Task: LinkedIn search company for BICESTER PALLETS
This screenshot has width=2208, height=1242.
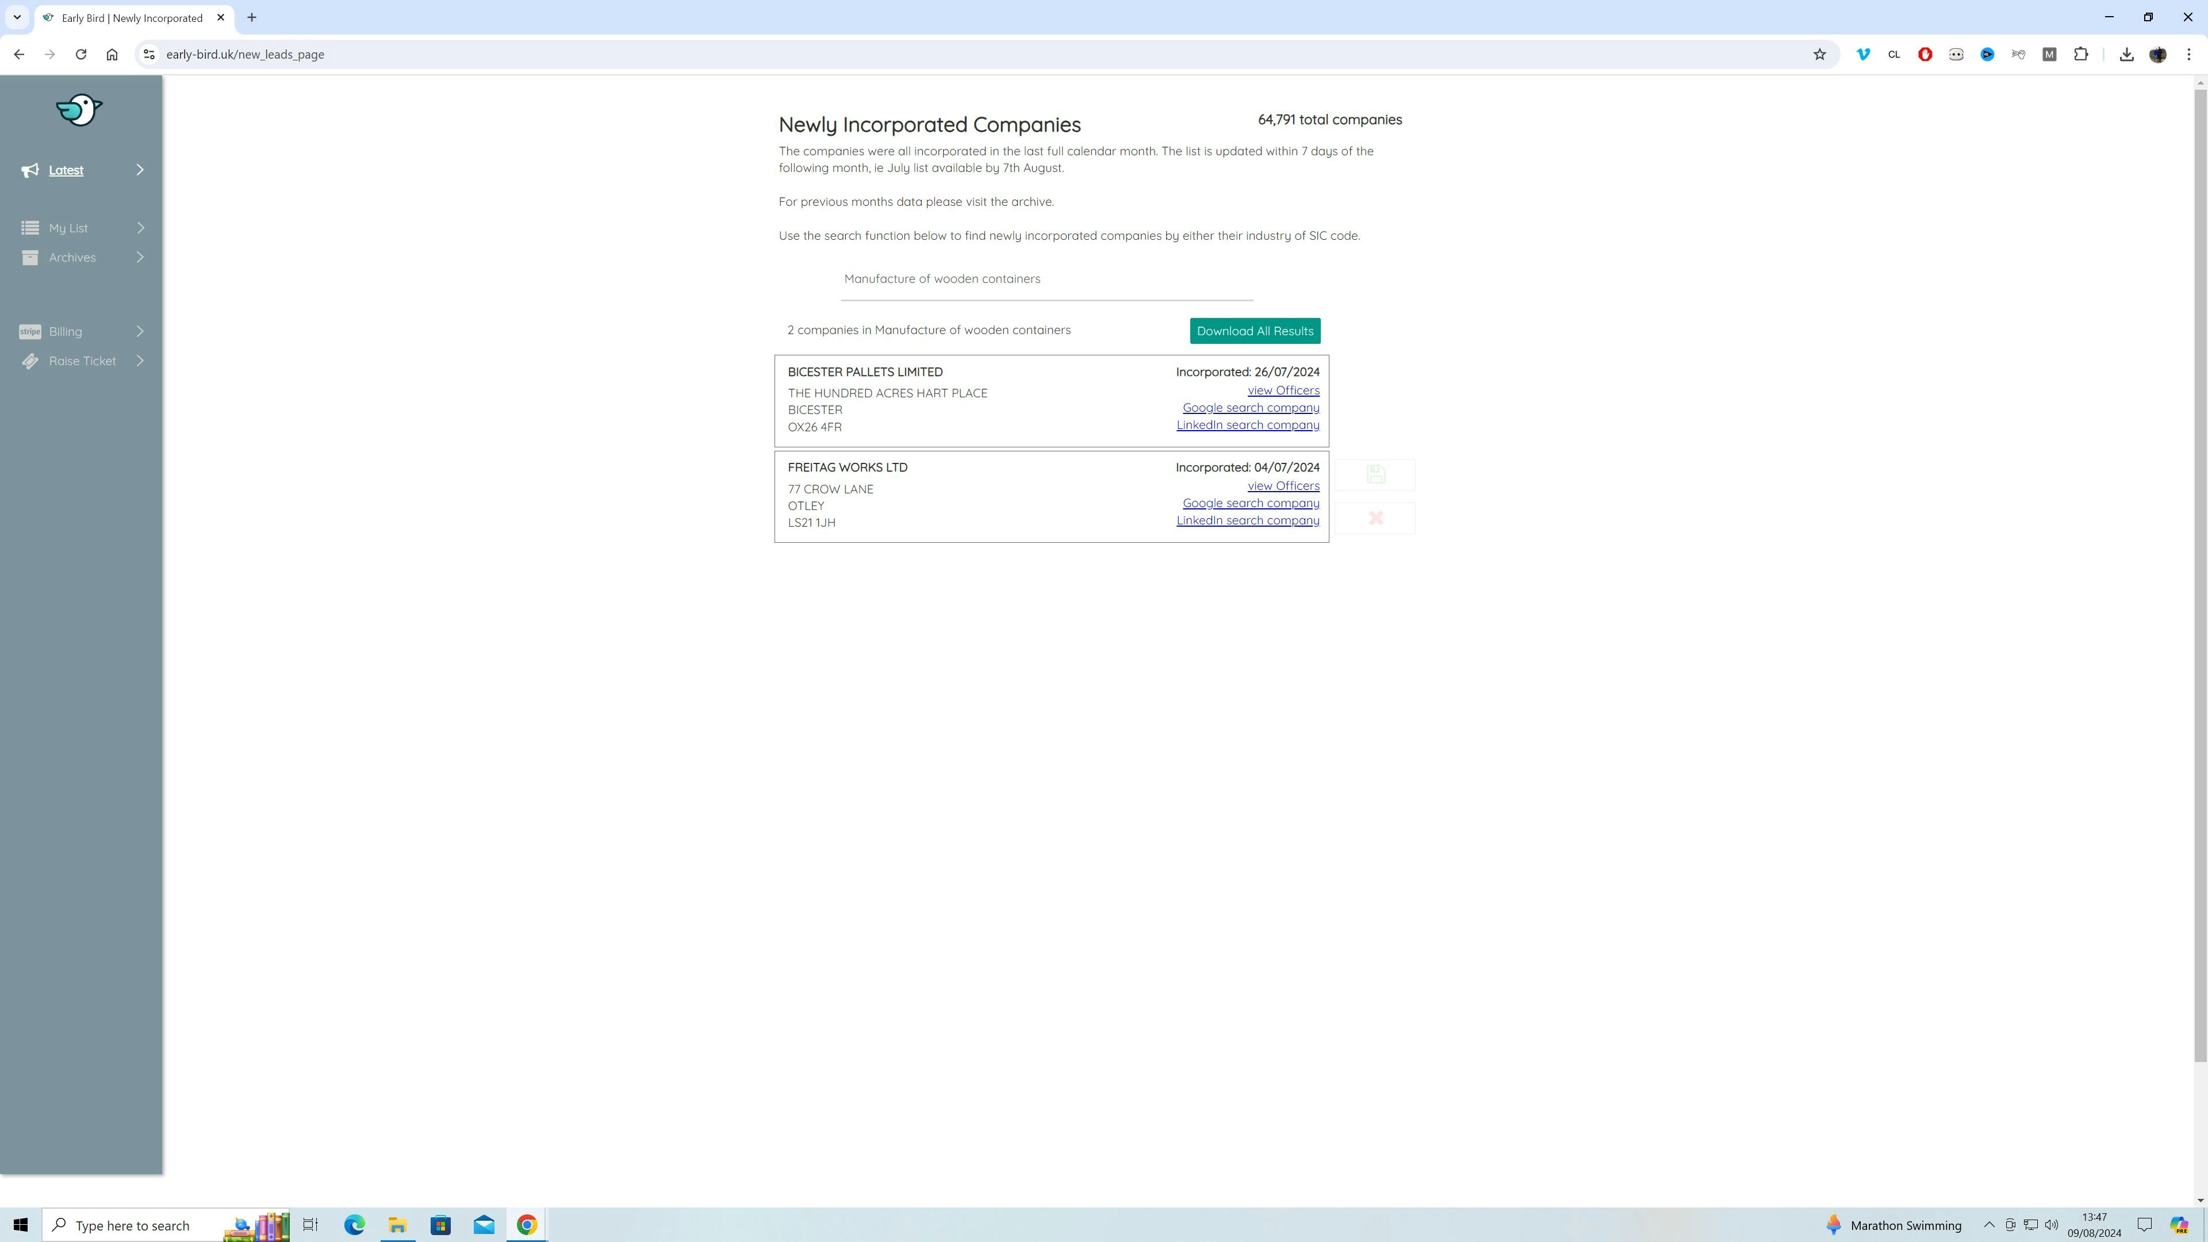Action: pos(1247,425)
